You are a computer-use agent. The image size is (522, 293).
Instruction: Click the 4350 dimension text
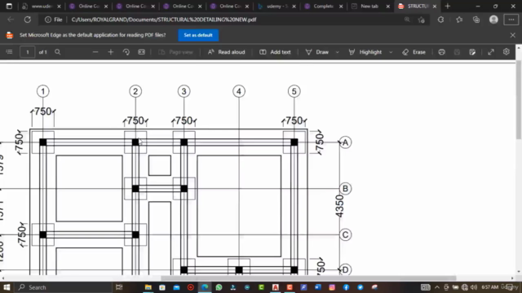(339, 206)
